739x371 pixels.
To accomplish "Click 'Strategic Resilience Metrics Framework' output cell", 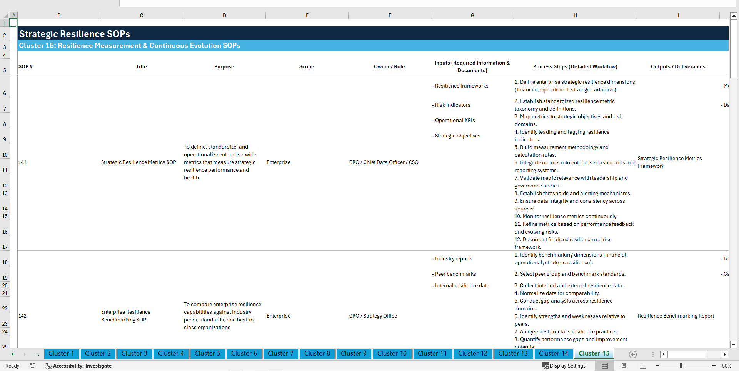I will pyautogui.click(x=678, y=162).
